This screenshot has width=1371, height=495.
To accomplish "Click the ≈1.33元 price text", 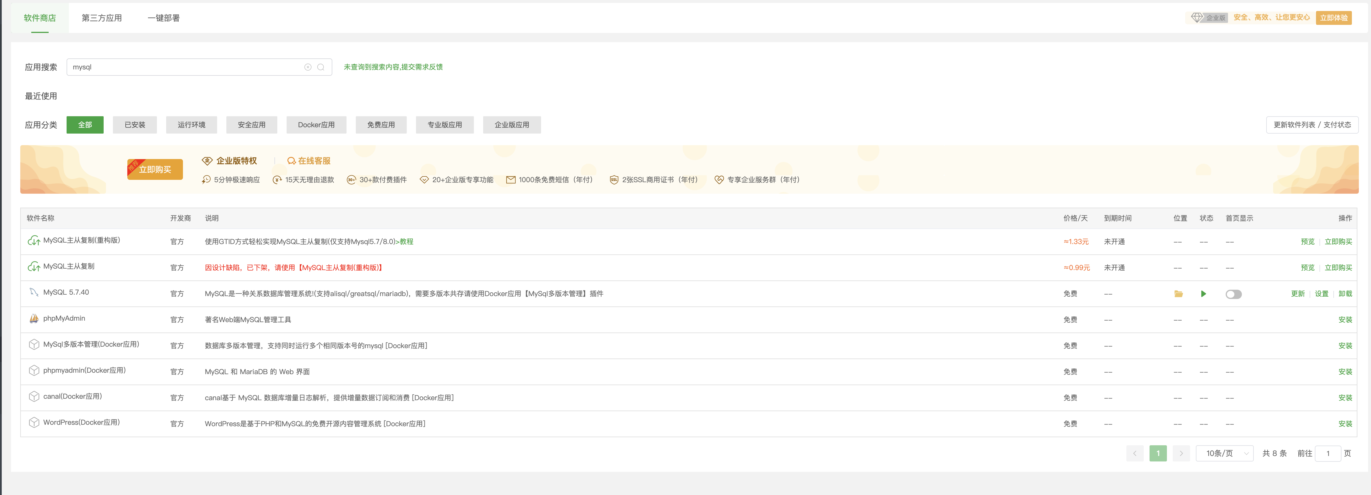I will [1076, 241].
